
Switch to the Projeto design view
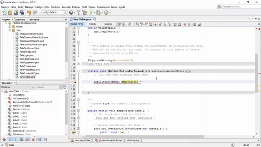coord(92,24)
